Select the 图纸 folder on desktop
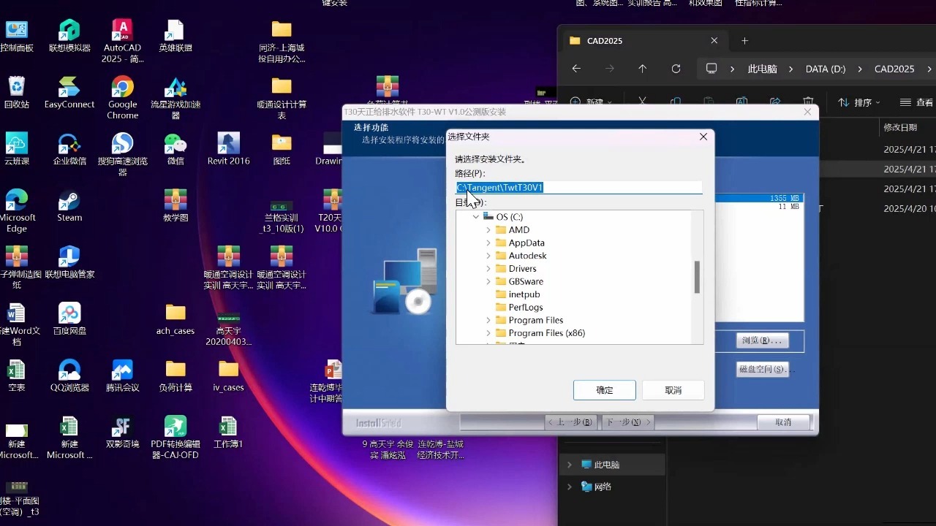The image size is (936, 526). point(282,149)
